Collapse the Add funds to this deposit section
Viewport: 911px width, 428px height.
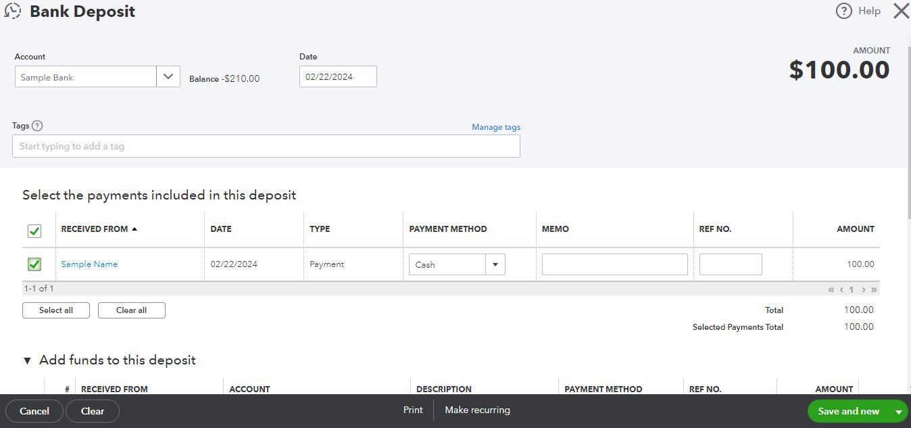(27, 360)
